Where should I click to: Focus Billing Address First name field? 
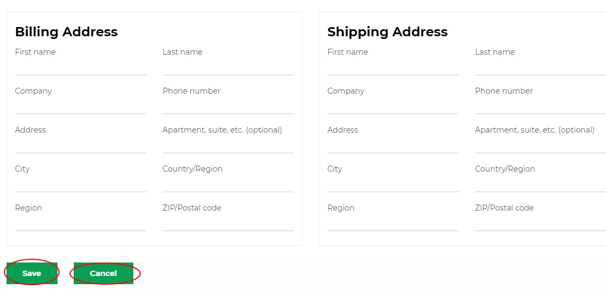click(81, 67)
